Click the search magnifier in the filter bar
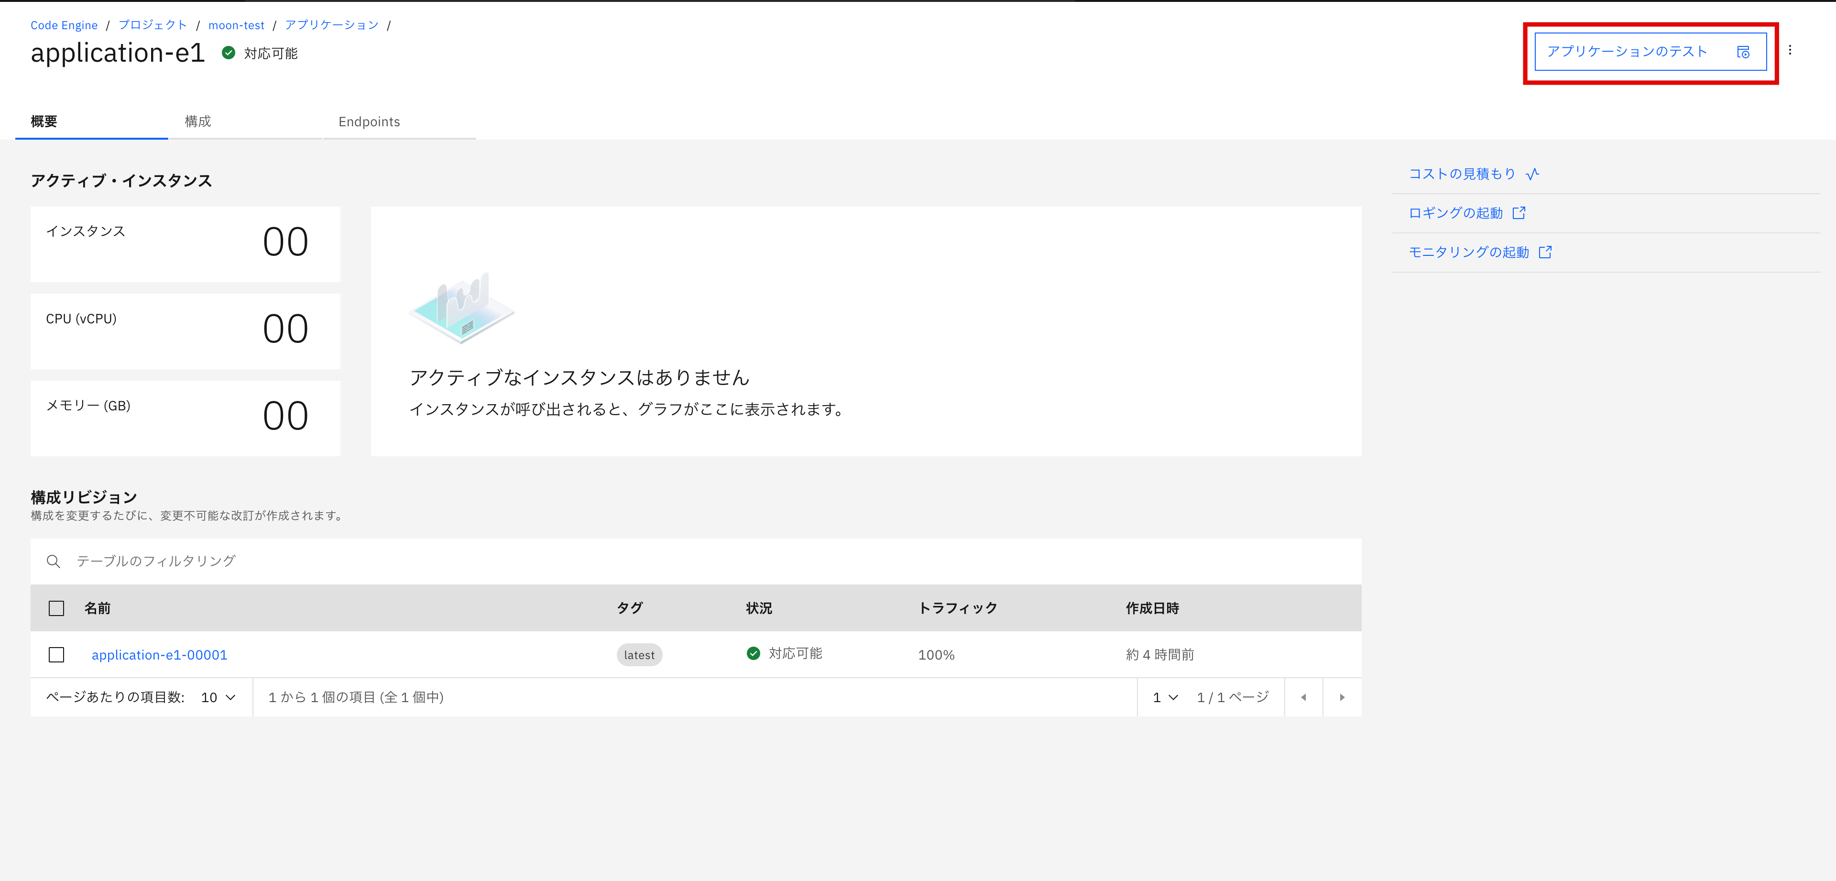 [x=54, y=561]
